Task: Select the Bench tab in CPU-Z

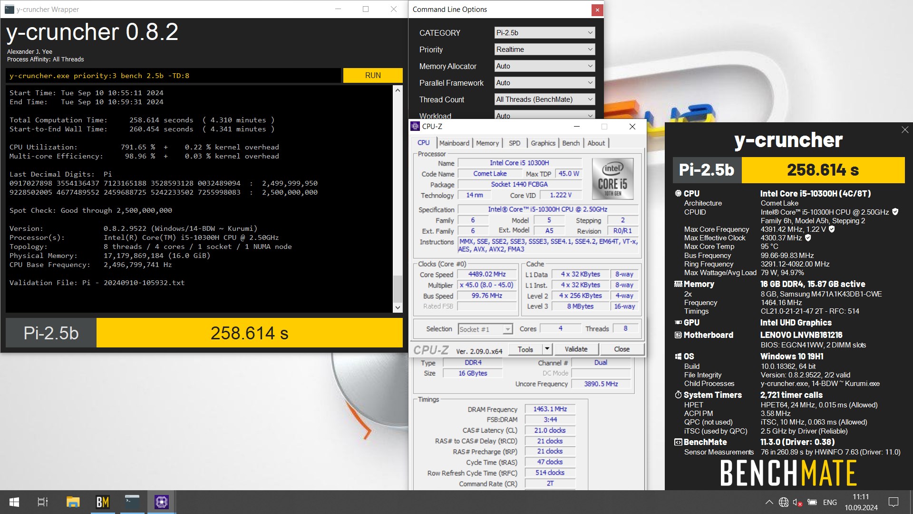Action: tap(571, 143)
